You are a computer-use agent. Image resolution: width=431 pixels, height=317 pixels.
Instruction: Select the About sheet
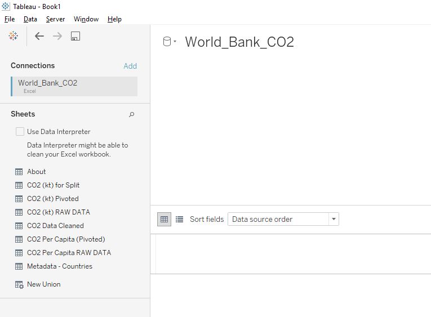coord(36,172)
